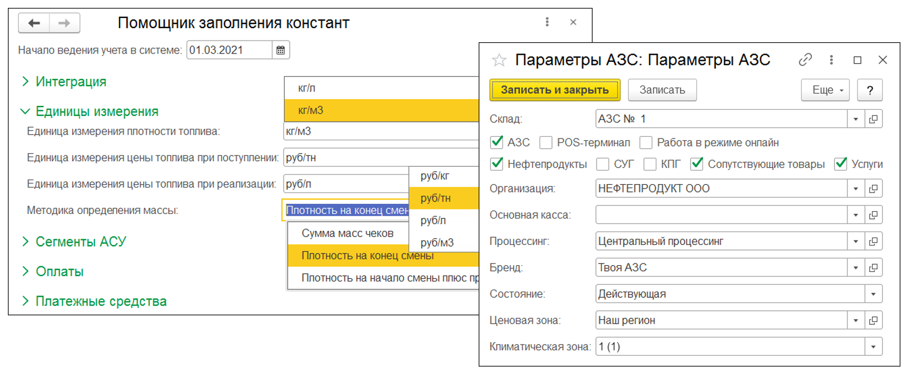This screenshot has height=375, width=910.
Task: Enable the POS-терминал checkbox
Action: (x=546, y=142)
